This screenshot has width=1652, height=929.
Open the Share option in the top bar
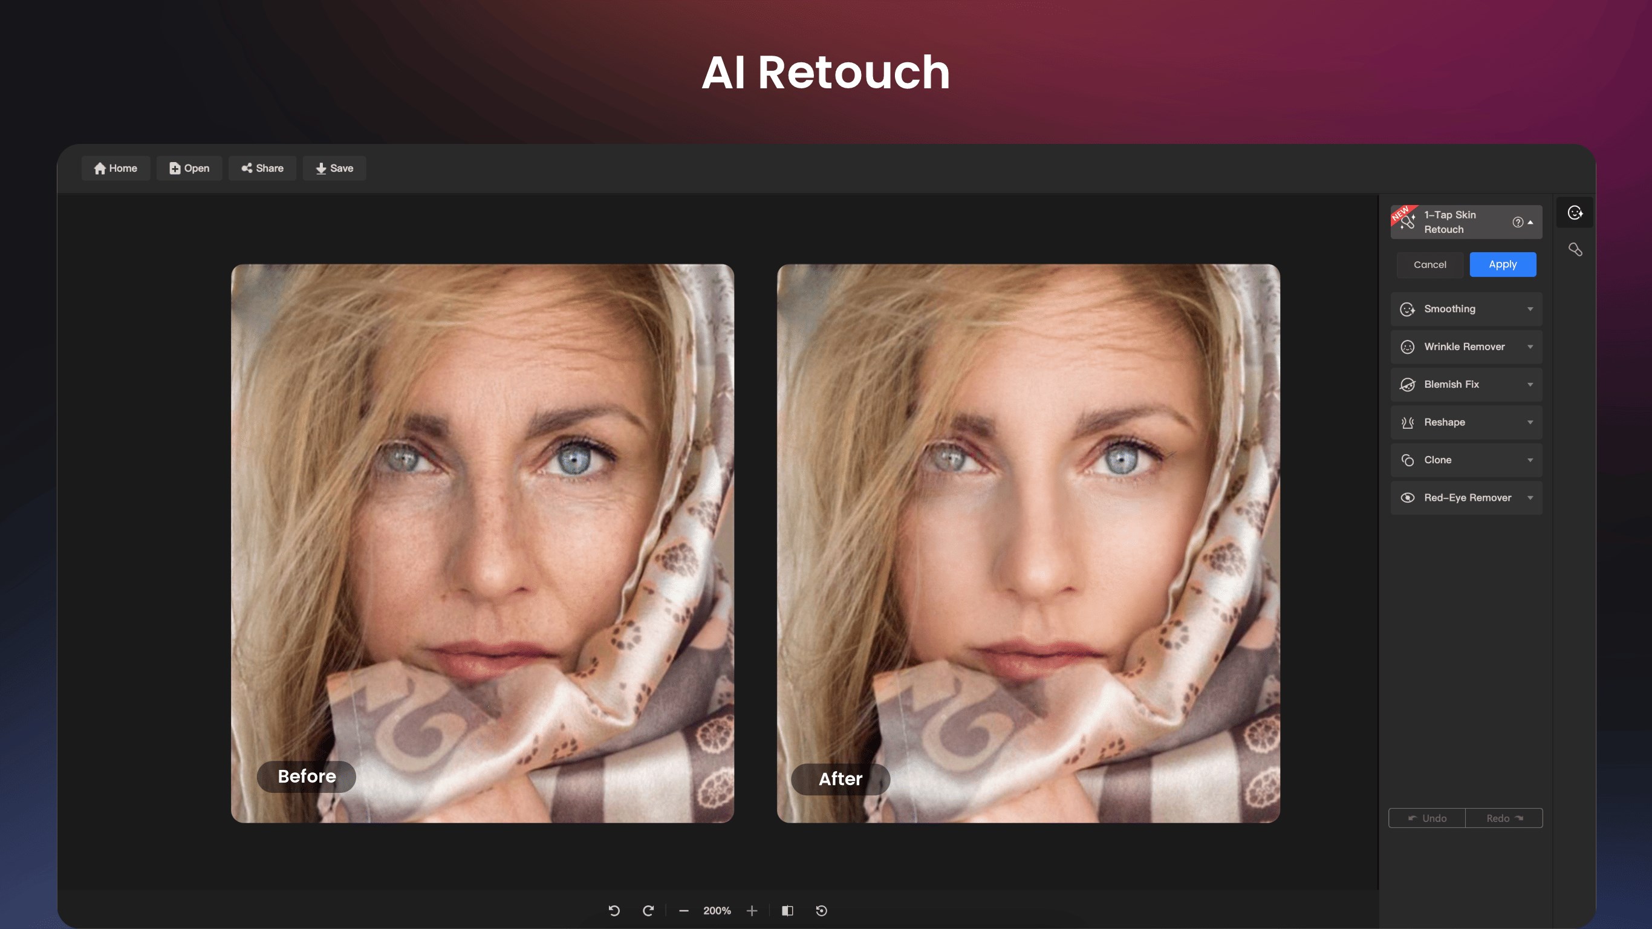click(x=262, y=168)
